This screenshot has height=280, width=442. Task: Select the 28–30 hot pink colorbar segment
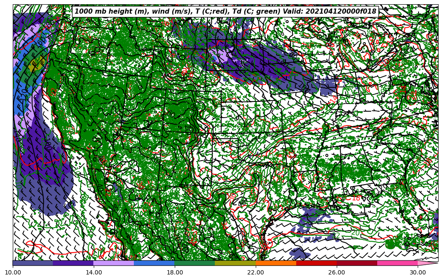(x=398, y=263)
